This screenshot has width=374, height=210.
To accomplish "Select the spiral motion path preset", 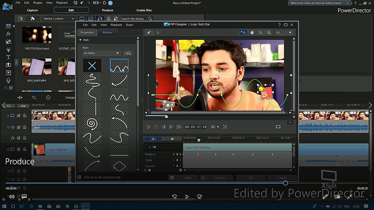I will [92, 124].
